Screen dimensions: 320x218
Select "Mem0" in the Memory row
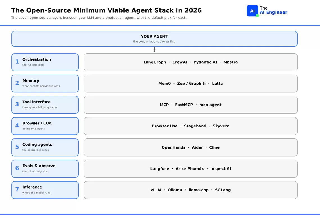coord(164,84)
